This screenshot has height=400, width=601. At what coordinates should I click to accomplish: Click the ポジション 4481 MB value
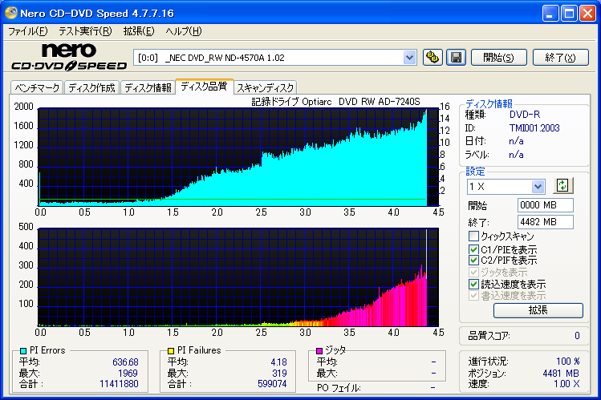coord(561,373)
